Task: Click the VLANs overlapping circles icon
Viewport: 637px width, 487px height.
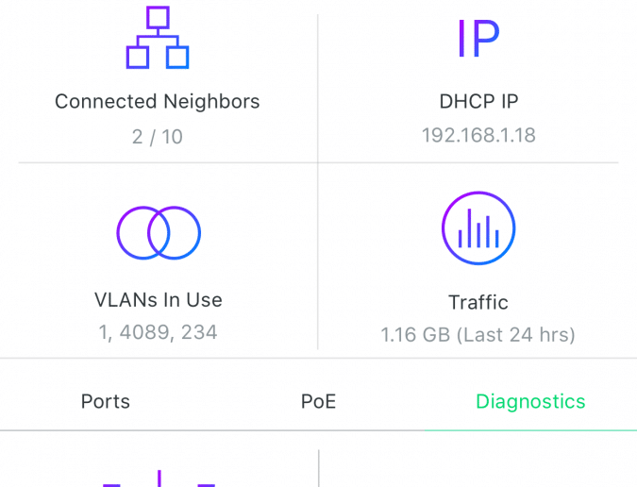Action: point(159,233)
